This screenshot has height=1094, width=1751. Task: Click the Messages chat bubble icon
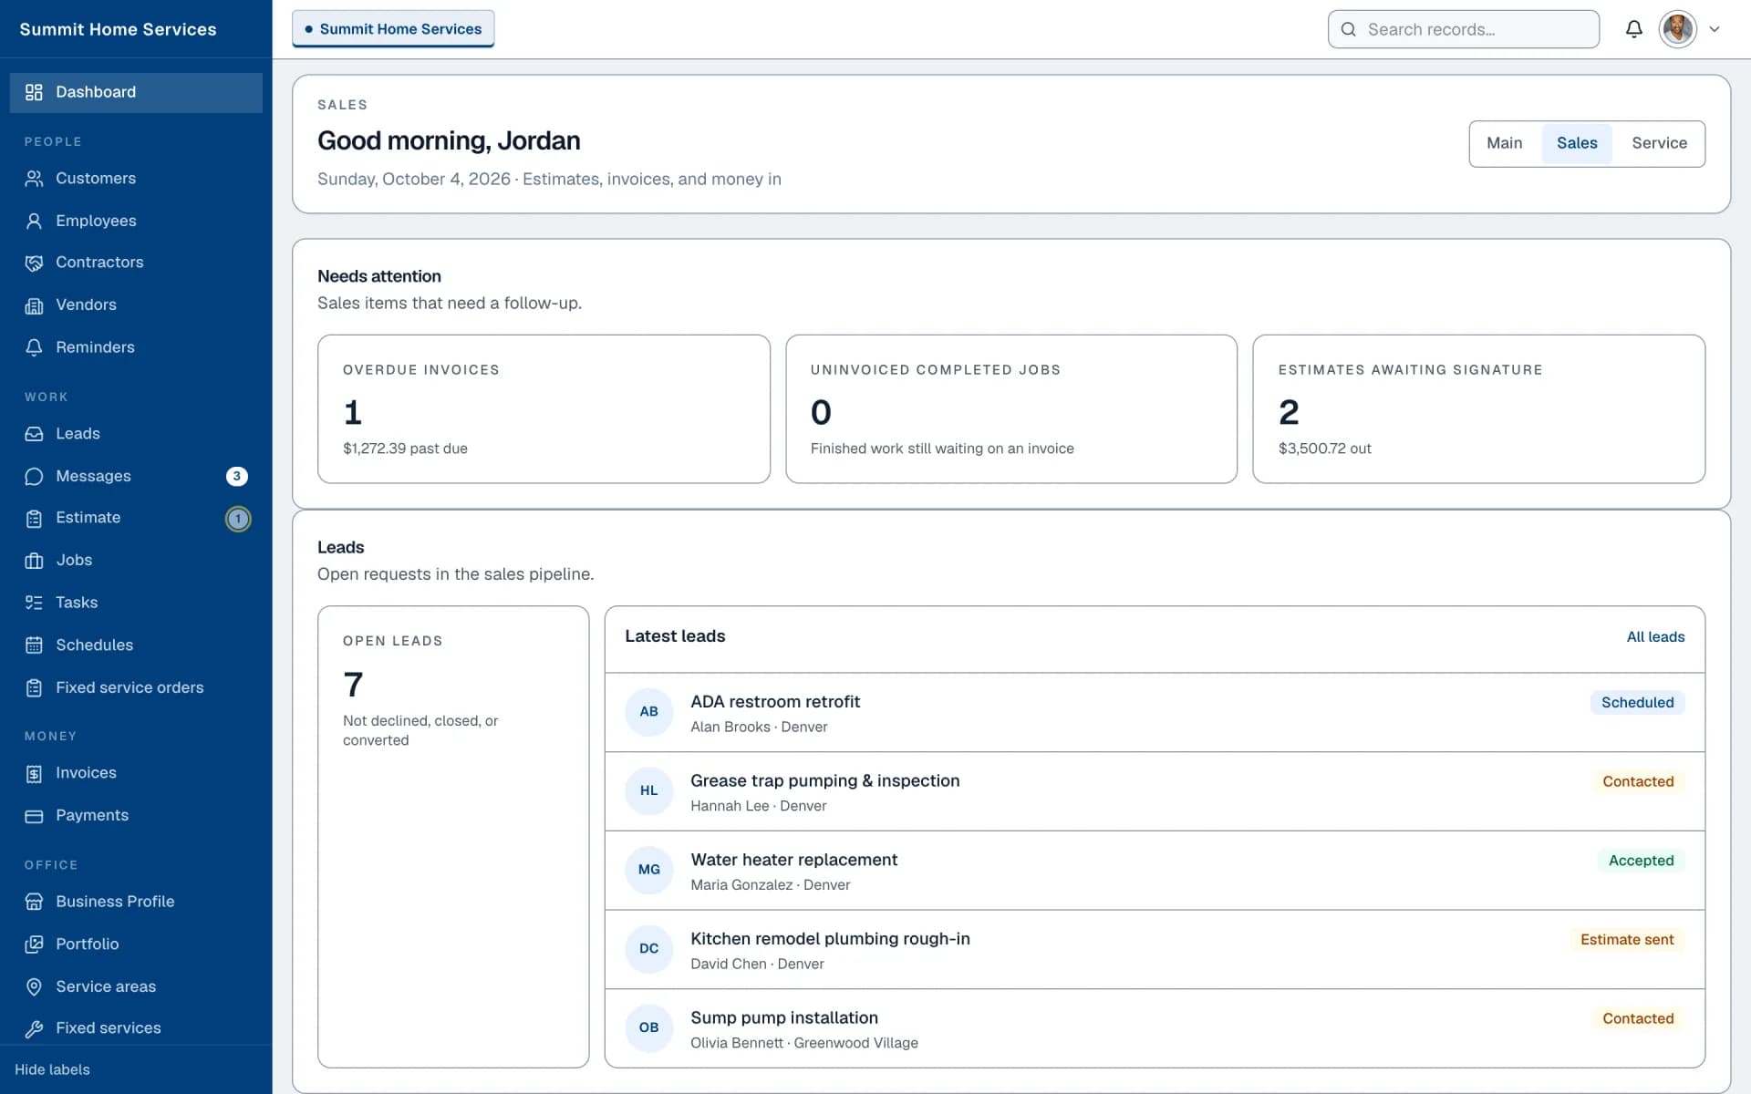(34, 476)
